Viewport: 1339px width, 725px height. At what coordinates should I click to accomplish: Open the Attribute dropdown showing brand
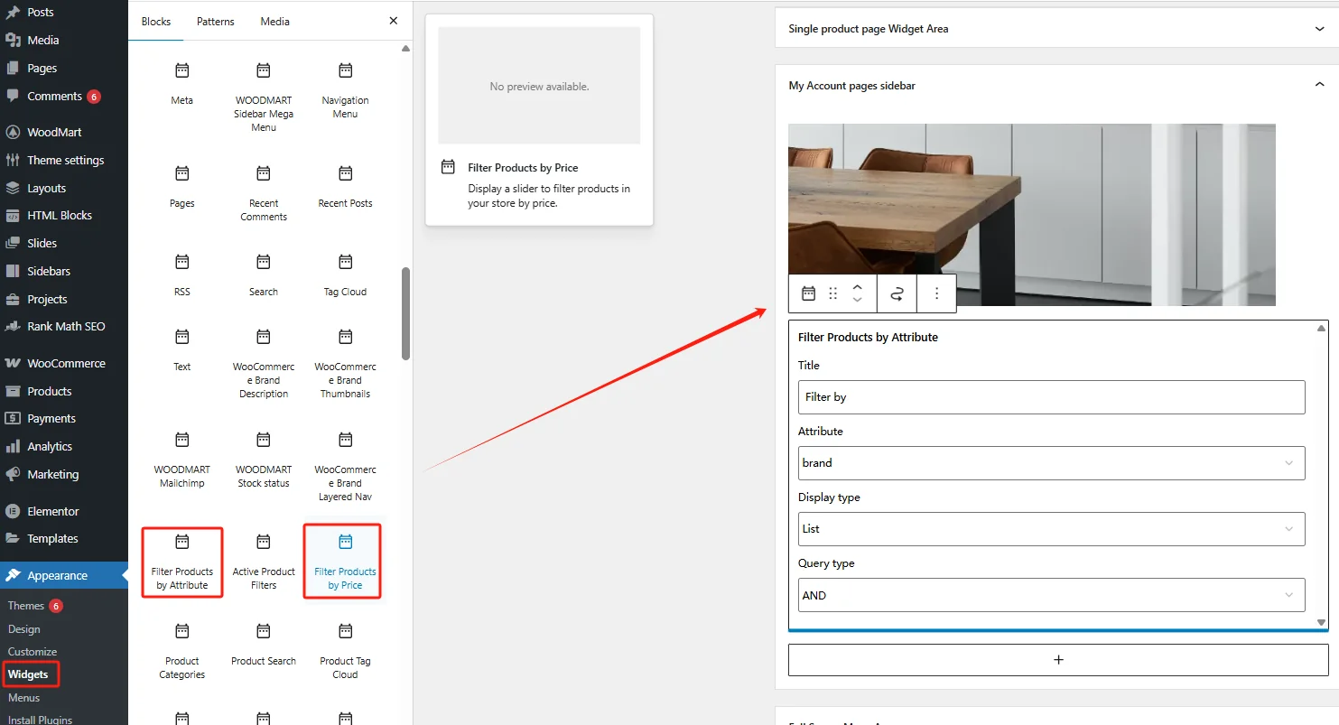[1051, 463]
